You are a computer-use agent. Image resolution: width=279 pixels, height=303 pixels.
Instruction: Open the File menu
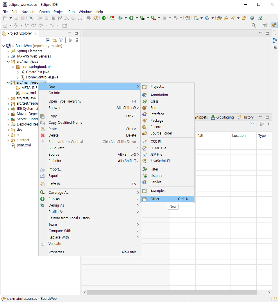click(x=5, y=12)
